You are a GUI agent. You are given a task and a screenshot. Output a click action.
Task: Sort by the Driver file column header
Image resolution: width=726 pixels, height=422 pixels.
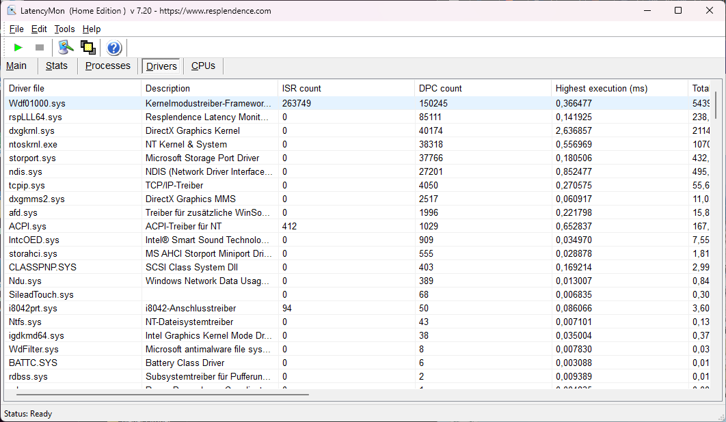72,88
